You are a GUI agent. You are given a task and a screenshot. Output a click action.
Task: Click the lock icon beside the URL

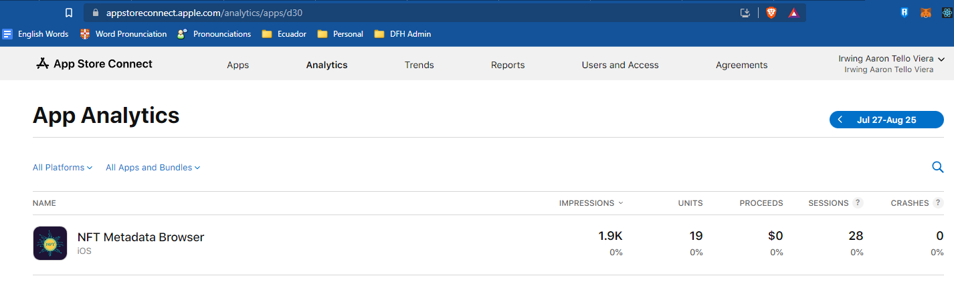(x=94, y=13)
